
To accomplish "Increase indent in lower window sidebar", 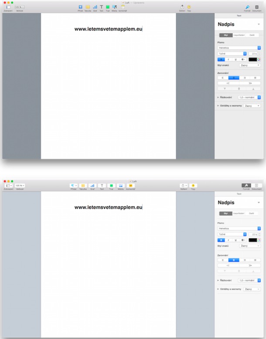I will 250,265.
